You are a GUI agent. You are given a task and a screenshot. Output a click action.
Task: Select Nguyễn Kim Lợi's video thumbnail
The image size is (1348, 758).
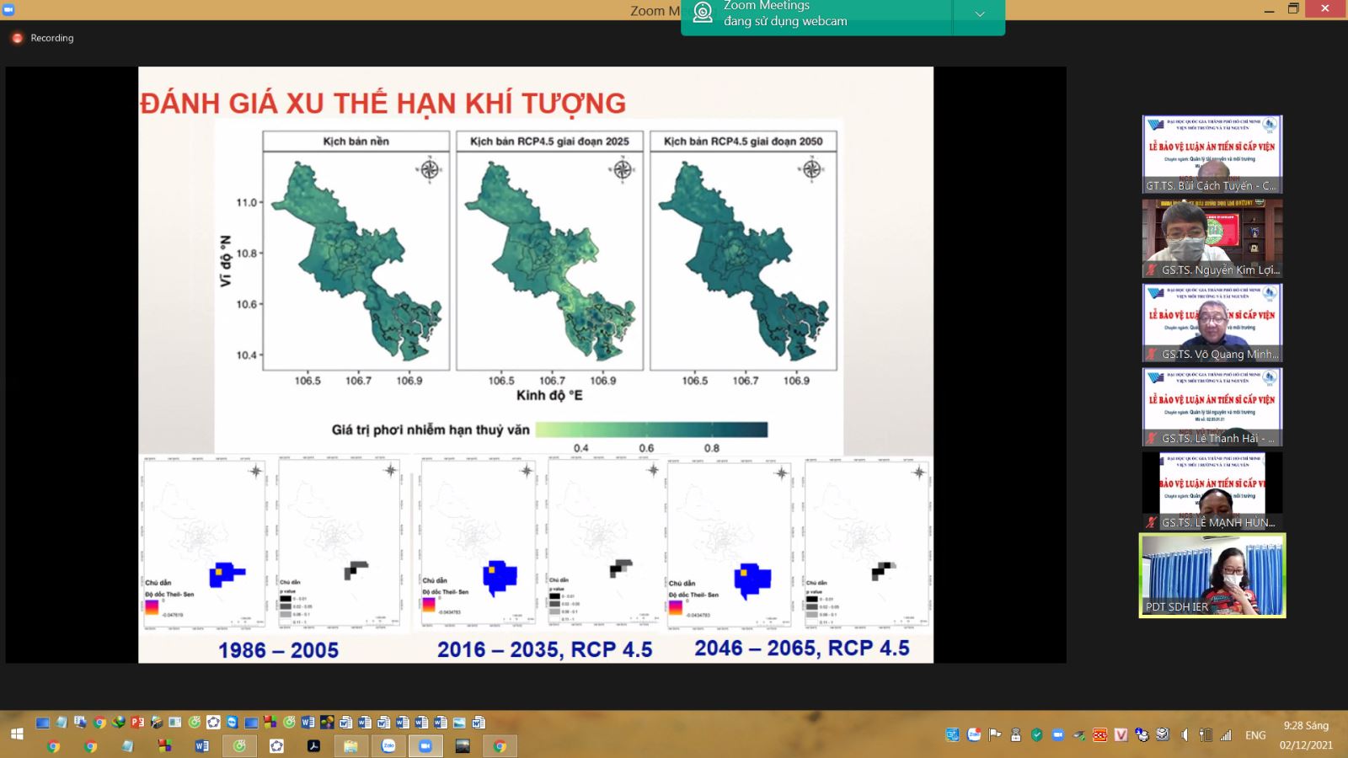tap(1212, 238)
